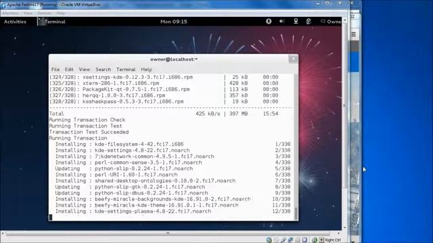Close the owner@localhost terminal window

coord(293,59)
